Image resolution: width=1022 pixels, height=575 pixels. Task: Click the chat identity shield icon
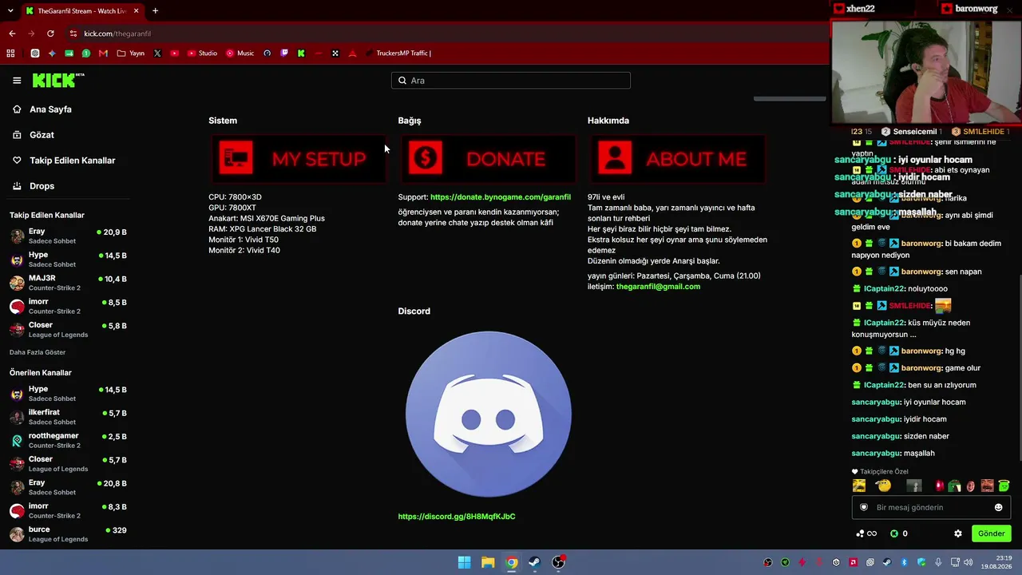point(863,507)
